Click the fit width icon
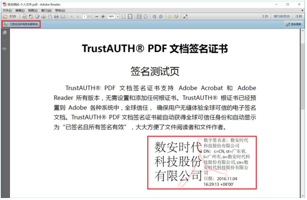 [x=139, y=17]
